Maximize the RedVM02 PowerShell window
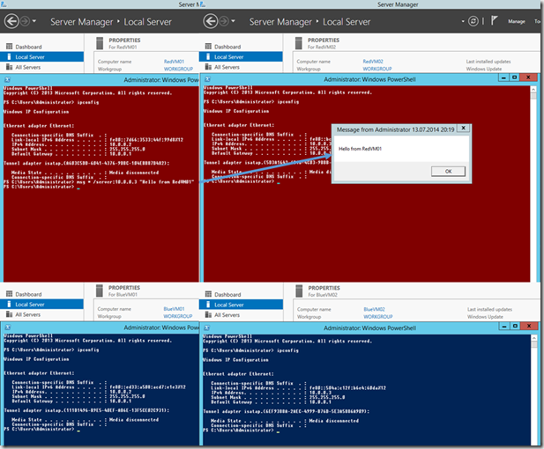544x449 pixels. 515,77
